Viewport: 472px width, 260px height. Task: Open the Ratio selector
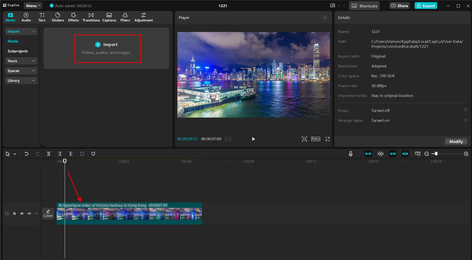tap(316, 139)
